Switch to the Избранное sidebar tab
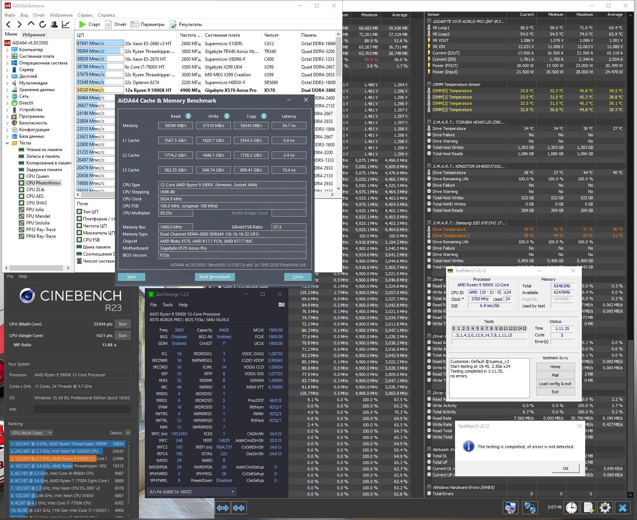This screenshot has width=637, height=520. [34, 34]
